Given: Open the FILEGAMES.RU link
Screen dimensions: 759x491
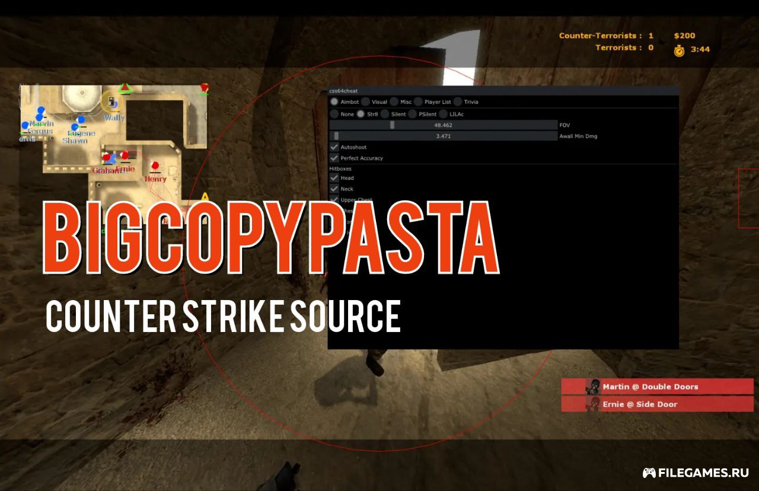Looking at the screenshot, I should tap(703, 473).
